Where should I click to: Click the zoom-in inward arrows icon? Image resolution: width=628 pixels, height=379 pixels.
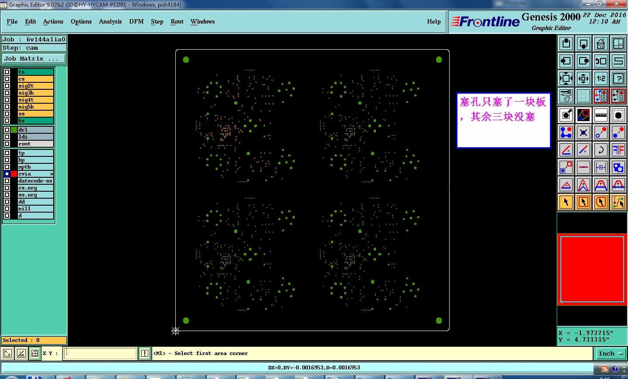[x=584, y=78]
